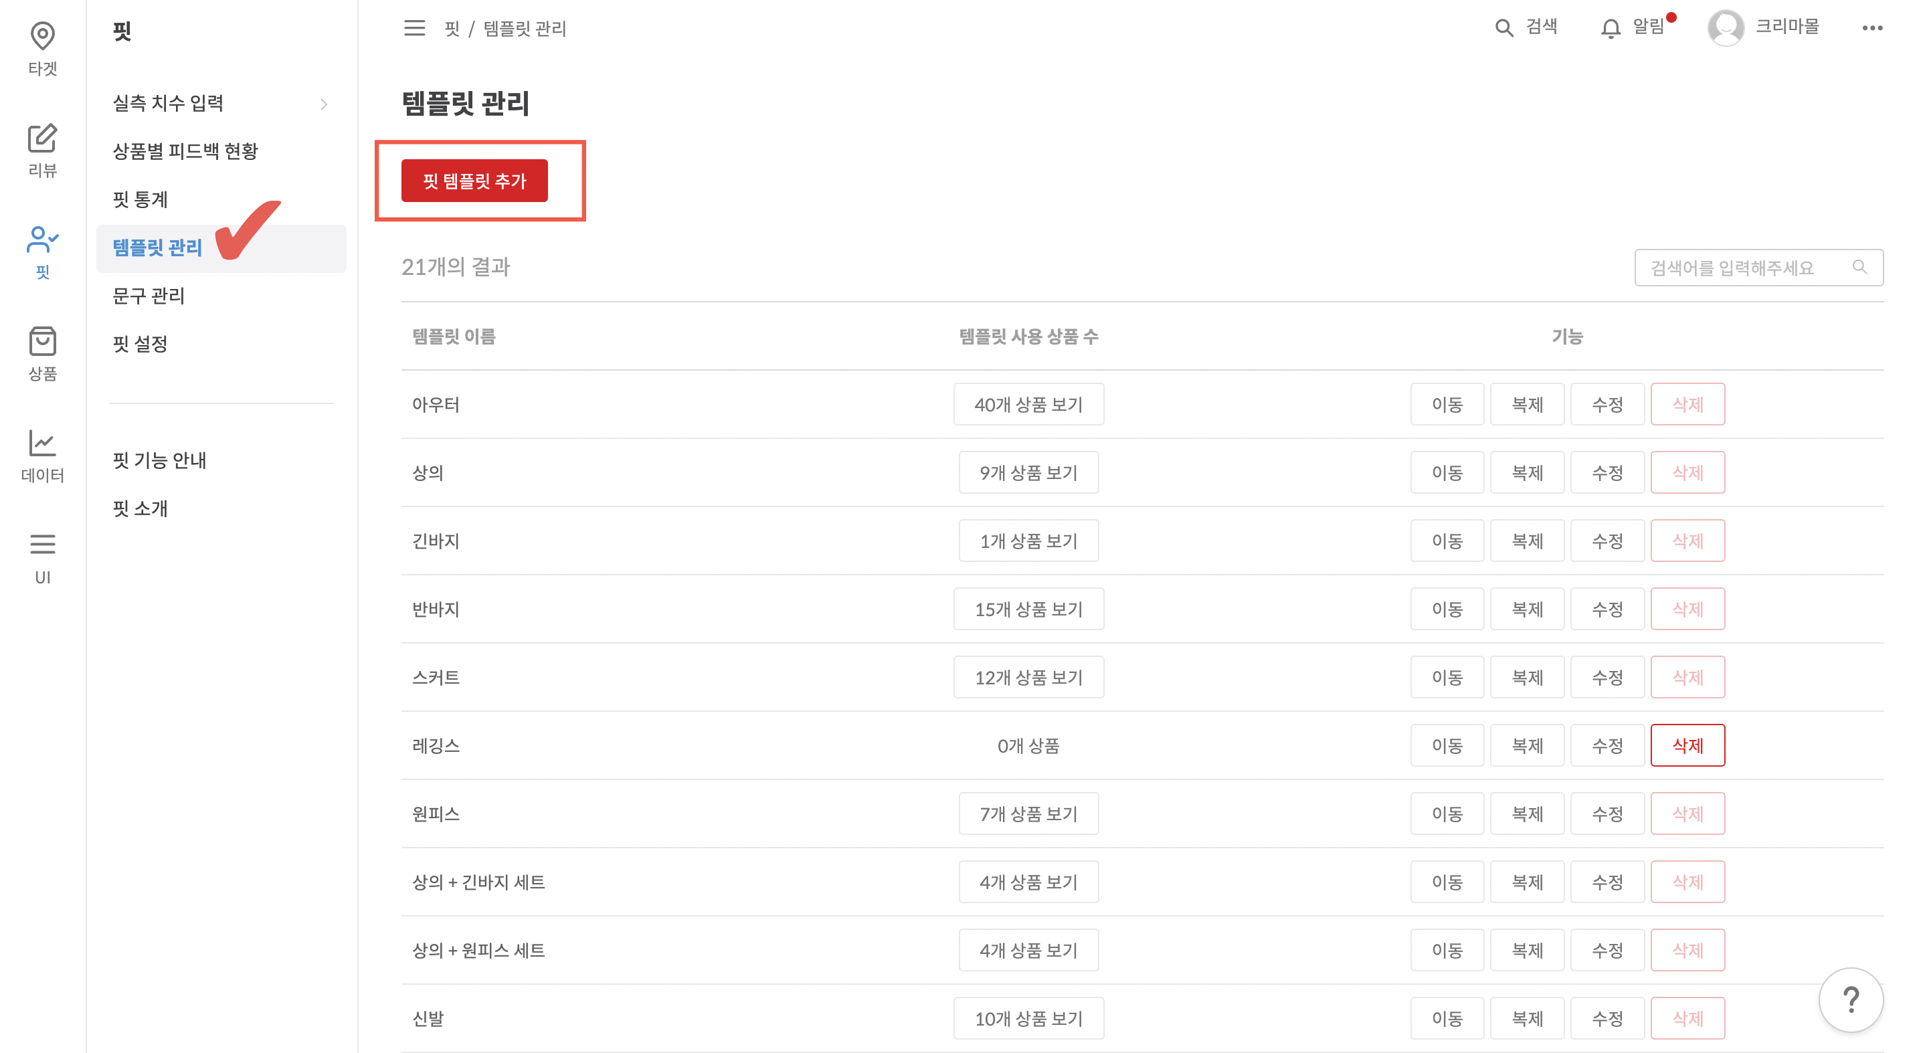Select 문구 관리 from the sidebar menu
Screen dimensions: 1927x1053
[148, 296]
